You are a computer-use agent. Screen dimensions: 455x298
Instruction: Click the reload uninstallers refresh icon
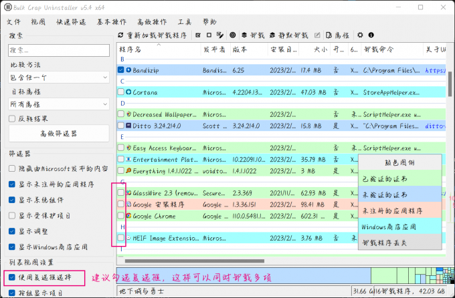(x=120, y=35)
